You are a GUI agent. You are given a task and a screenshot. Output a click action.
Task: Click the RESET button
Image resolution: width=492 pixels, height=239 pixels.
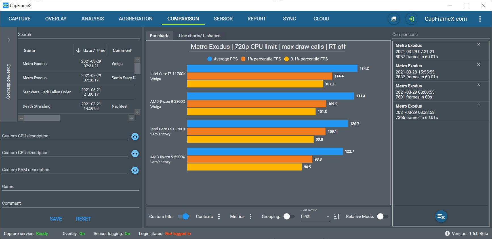[x=83, y=219]
